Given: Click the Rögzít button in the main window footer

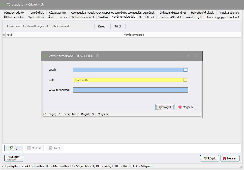Looking at the screenshot, I should point(209,158).
